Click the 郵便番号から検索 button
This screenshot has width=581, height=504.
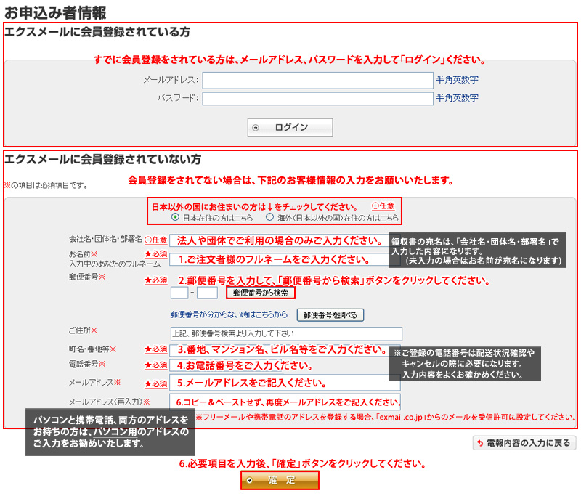coord(261,293)
